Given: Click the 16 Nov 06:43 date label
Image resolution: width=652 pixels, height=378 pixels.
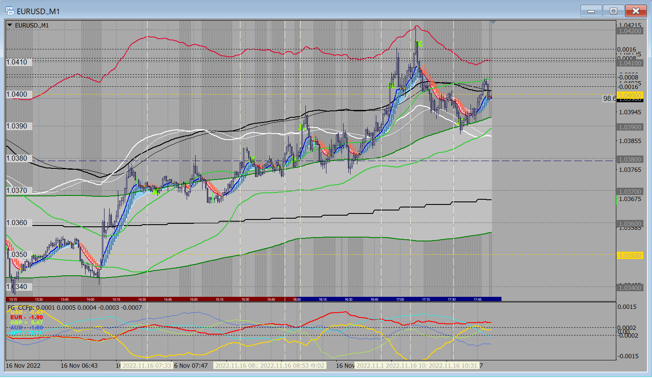Looking at the screenshot, I should pyautogui.click(x=79, y=366).
